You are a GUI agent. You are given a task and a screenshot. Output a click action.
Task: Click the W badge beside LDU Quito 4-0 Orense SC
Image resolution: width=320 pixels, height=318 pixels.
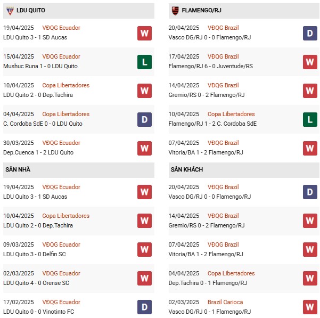coord(144,279)
